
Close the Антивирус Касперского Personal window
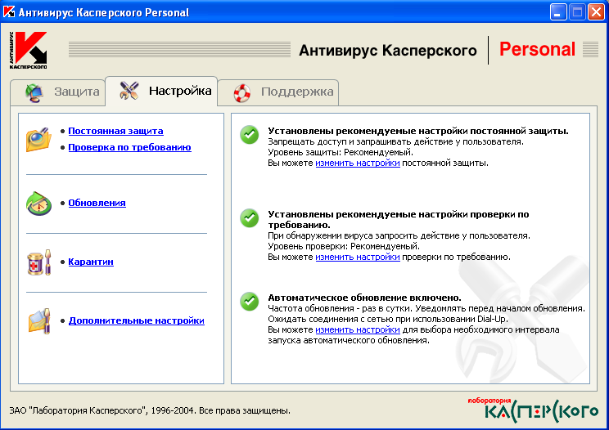pos(596,12)
